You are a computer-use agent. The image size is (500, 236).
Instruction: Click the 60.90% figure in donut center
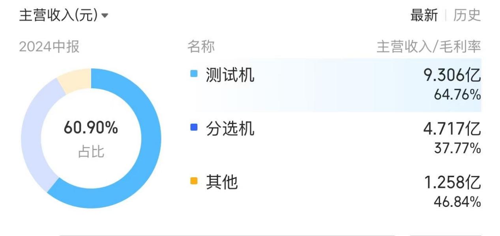coord(91,128)
